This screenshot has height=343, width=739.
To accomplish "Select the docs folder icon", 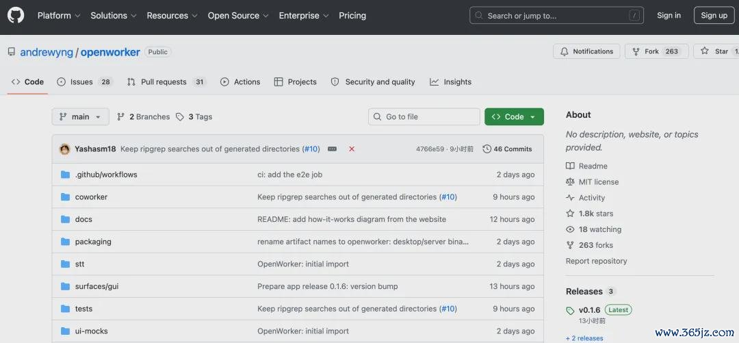I will (66, 219).
